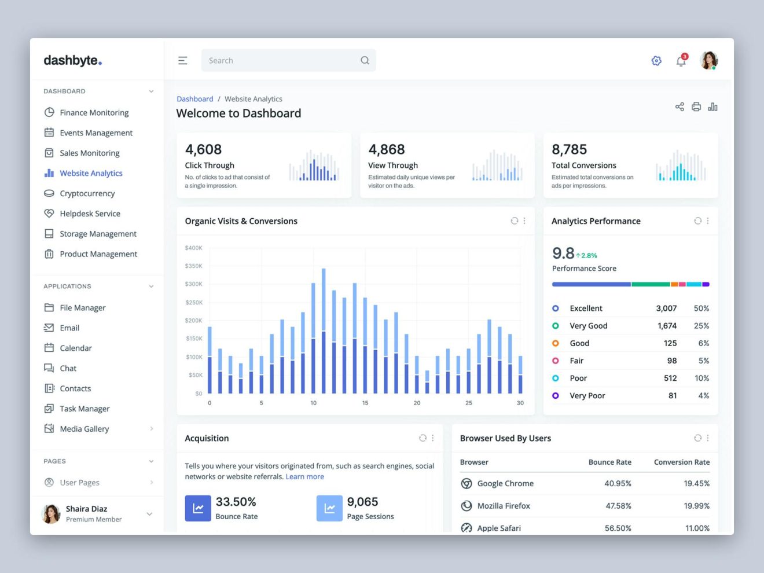This screenshot has height=573, width=764.
Task: Click the share icon above Welcome to Dashboard
Action: (679, 106)
